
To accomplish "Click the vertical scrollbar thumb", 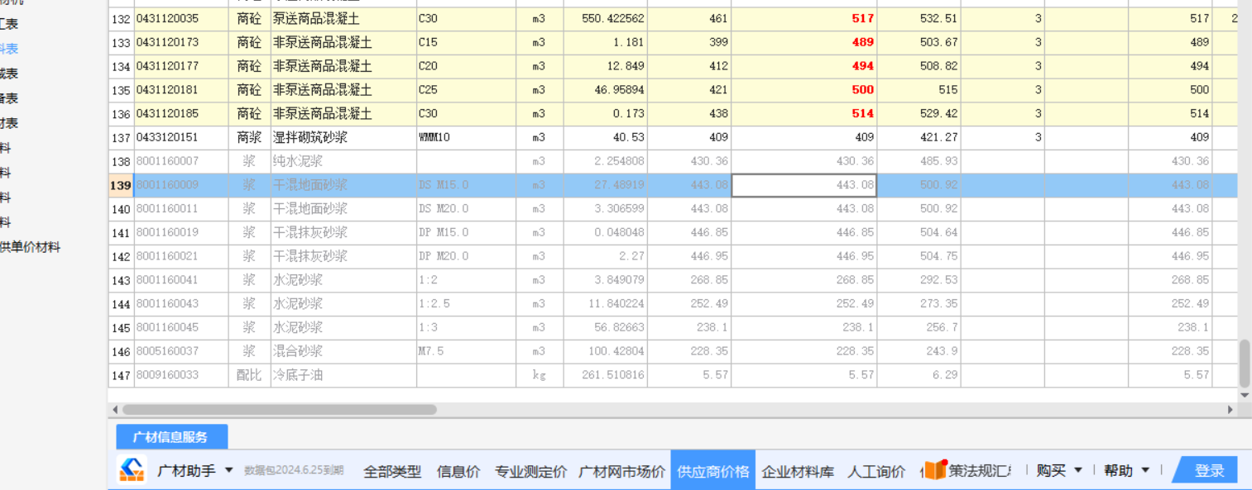I will (x=1245, y=364).
